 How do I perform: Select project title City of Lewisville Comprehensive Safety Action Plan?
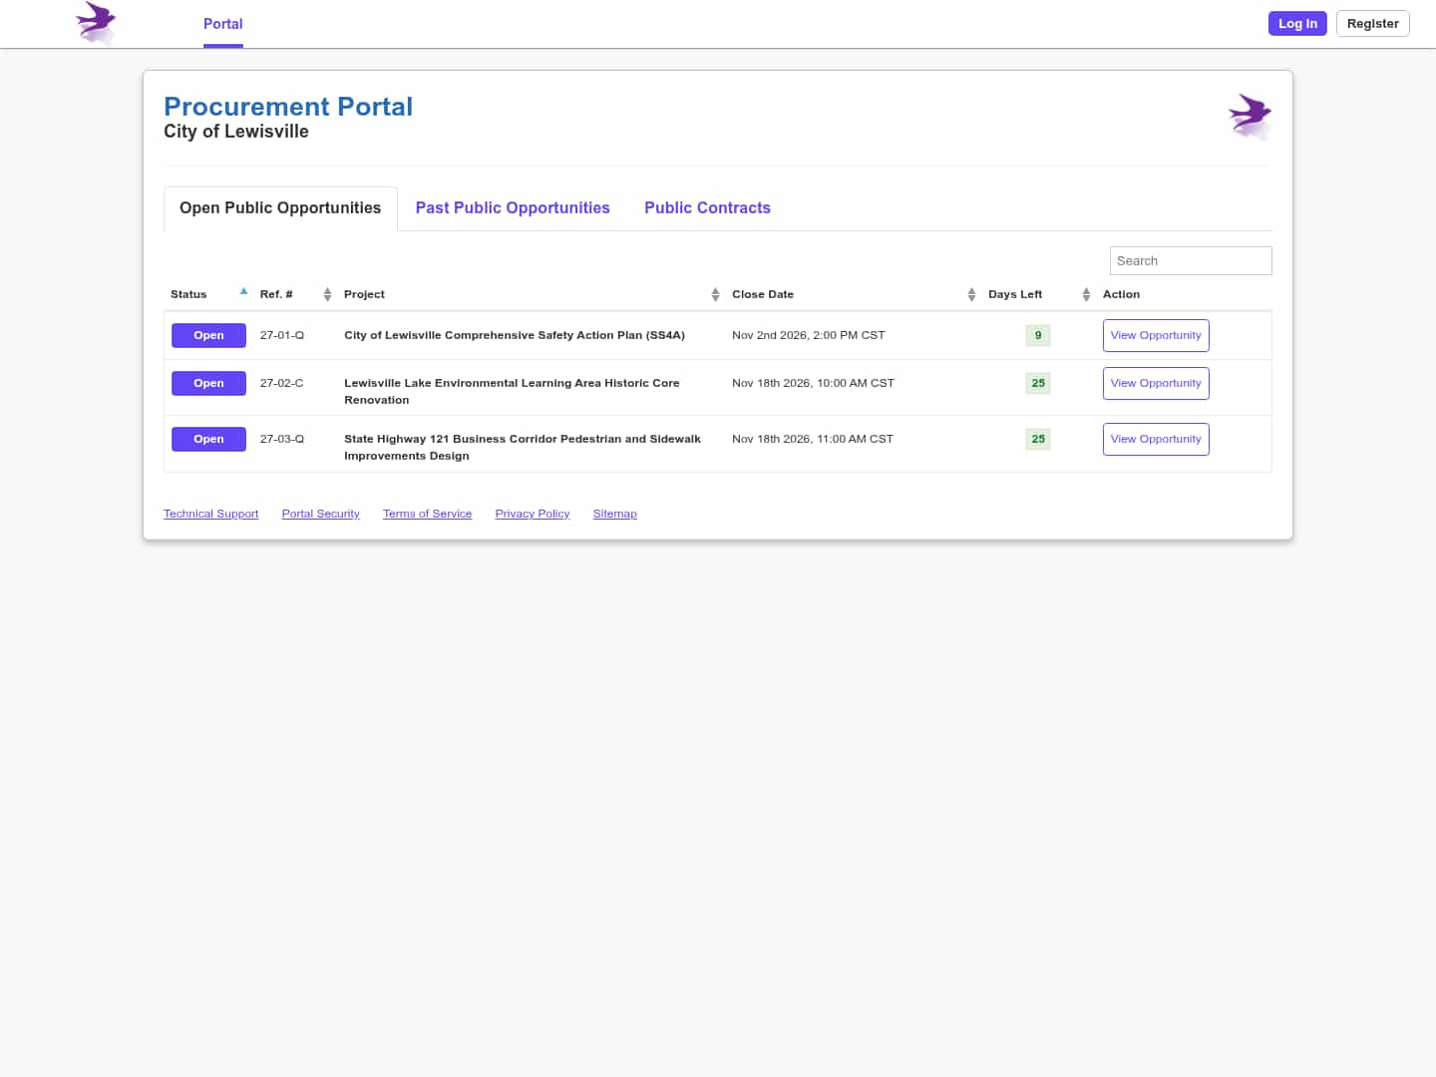[x=515, y=335]
